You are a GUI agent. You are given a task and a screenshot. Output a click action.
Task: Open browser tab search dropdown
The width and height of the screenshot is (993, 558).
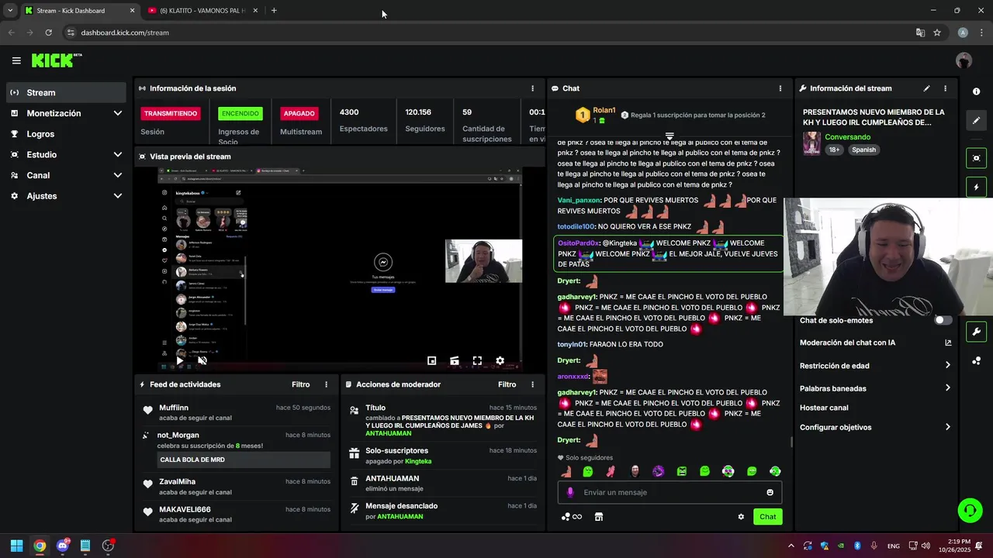click(9, 11)
